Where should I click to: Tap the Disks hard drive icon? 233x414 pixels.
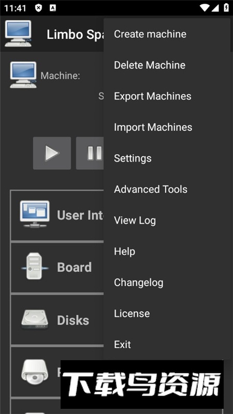point(35,319)
